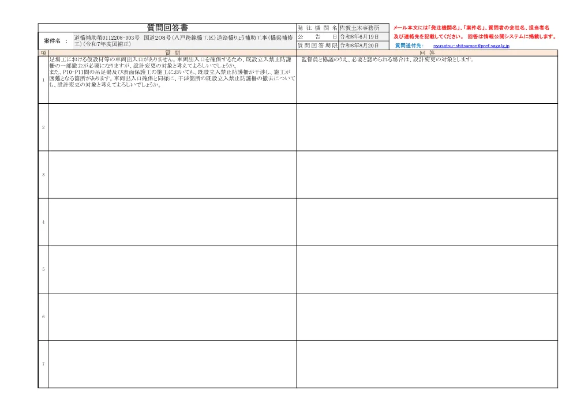The height and width of the screenshot is (407, 577).
Task: Click the row 1 question text about 足場工
Action: pyautogui.click(x=172, y=72)
